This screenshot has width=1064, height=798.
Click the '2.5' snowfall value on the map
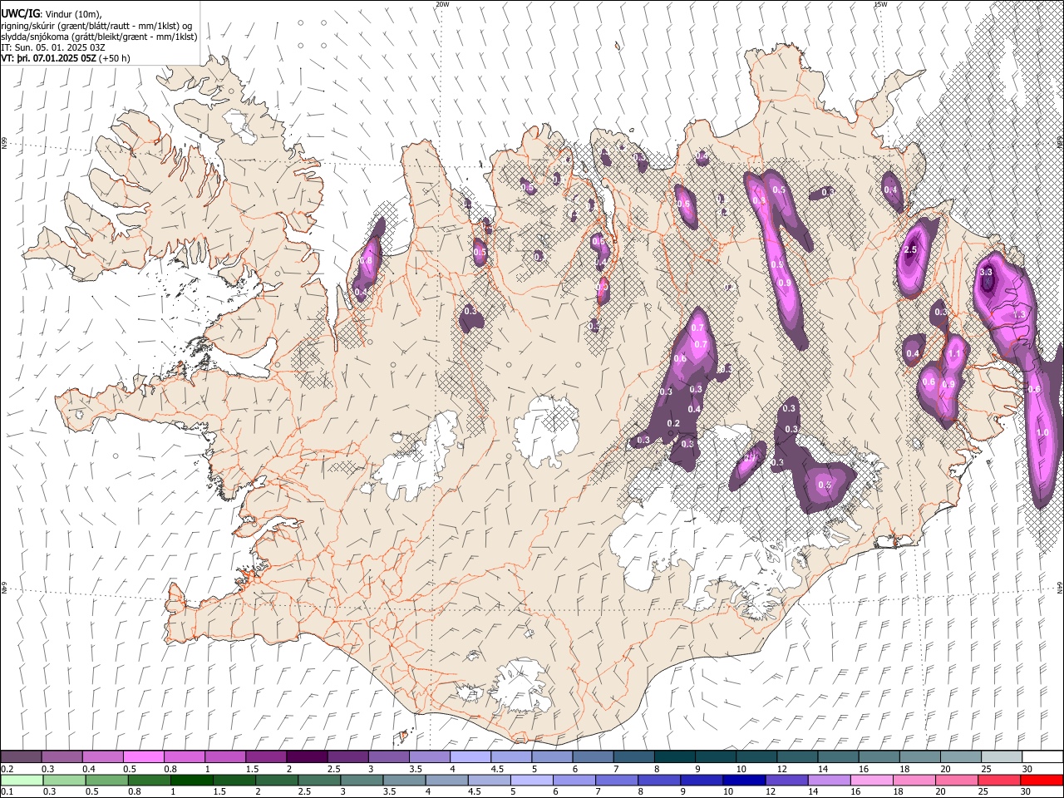[910, 250]
